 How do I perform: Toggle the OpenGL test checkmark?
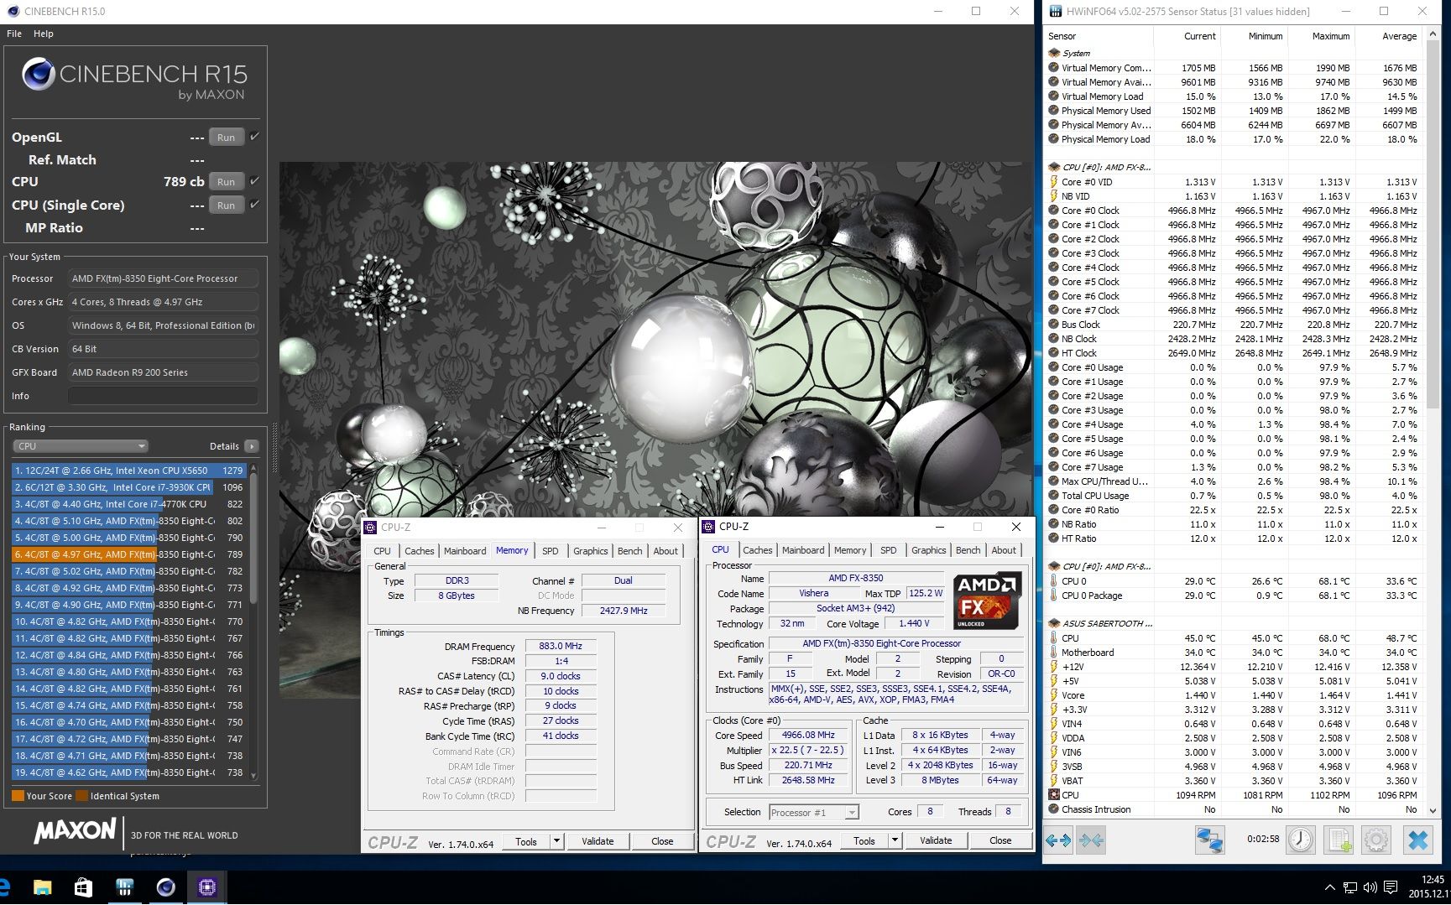click(255, 136)
